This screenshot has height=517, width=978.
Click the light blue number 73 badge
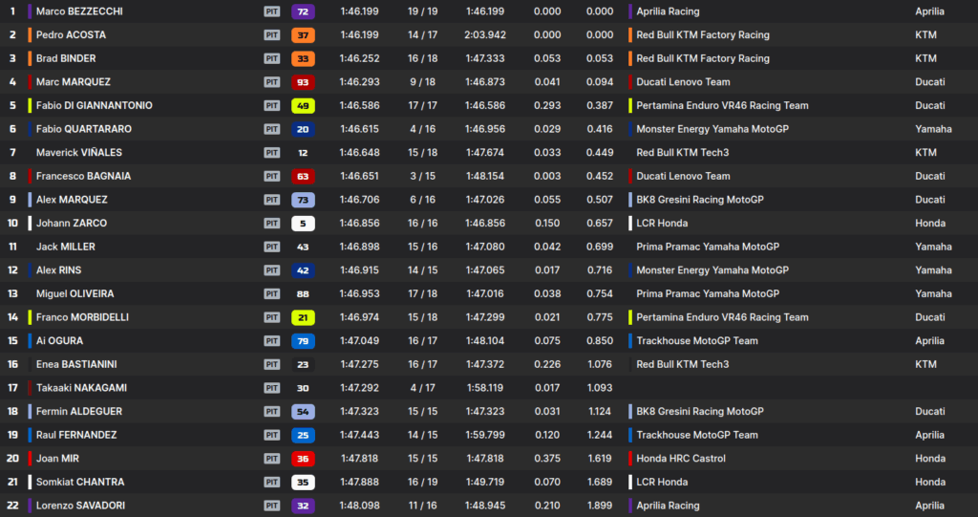pos(303,200)
